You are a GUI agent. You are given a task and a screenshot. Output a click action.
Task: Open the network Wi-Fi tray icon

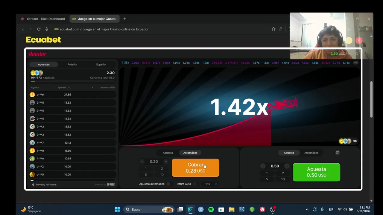340,209
